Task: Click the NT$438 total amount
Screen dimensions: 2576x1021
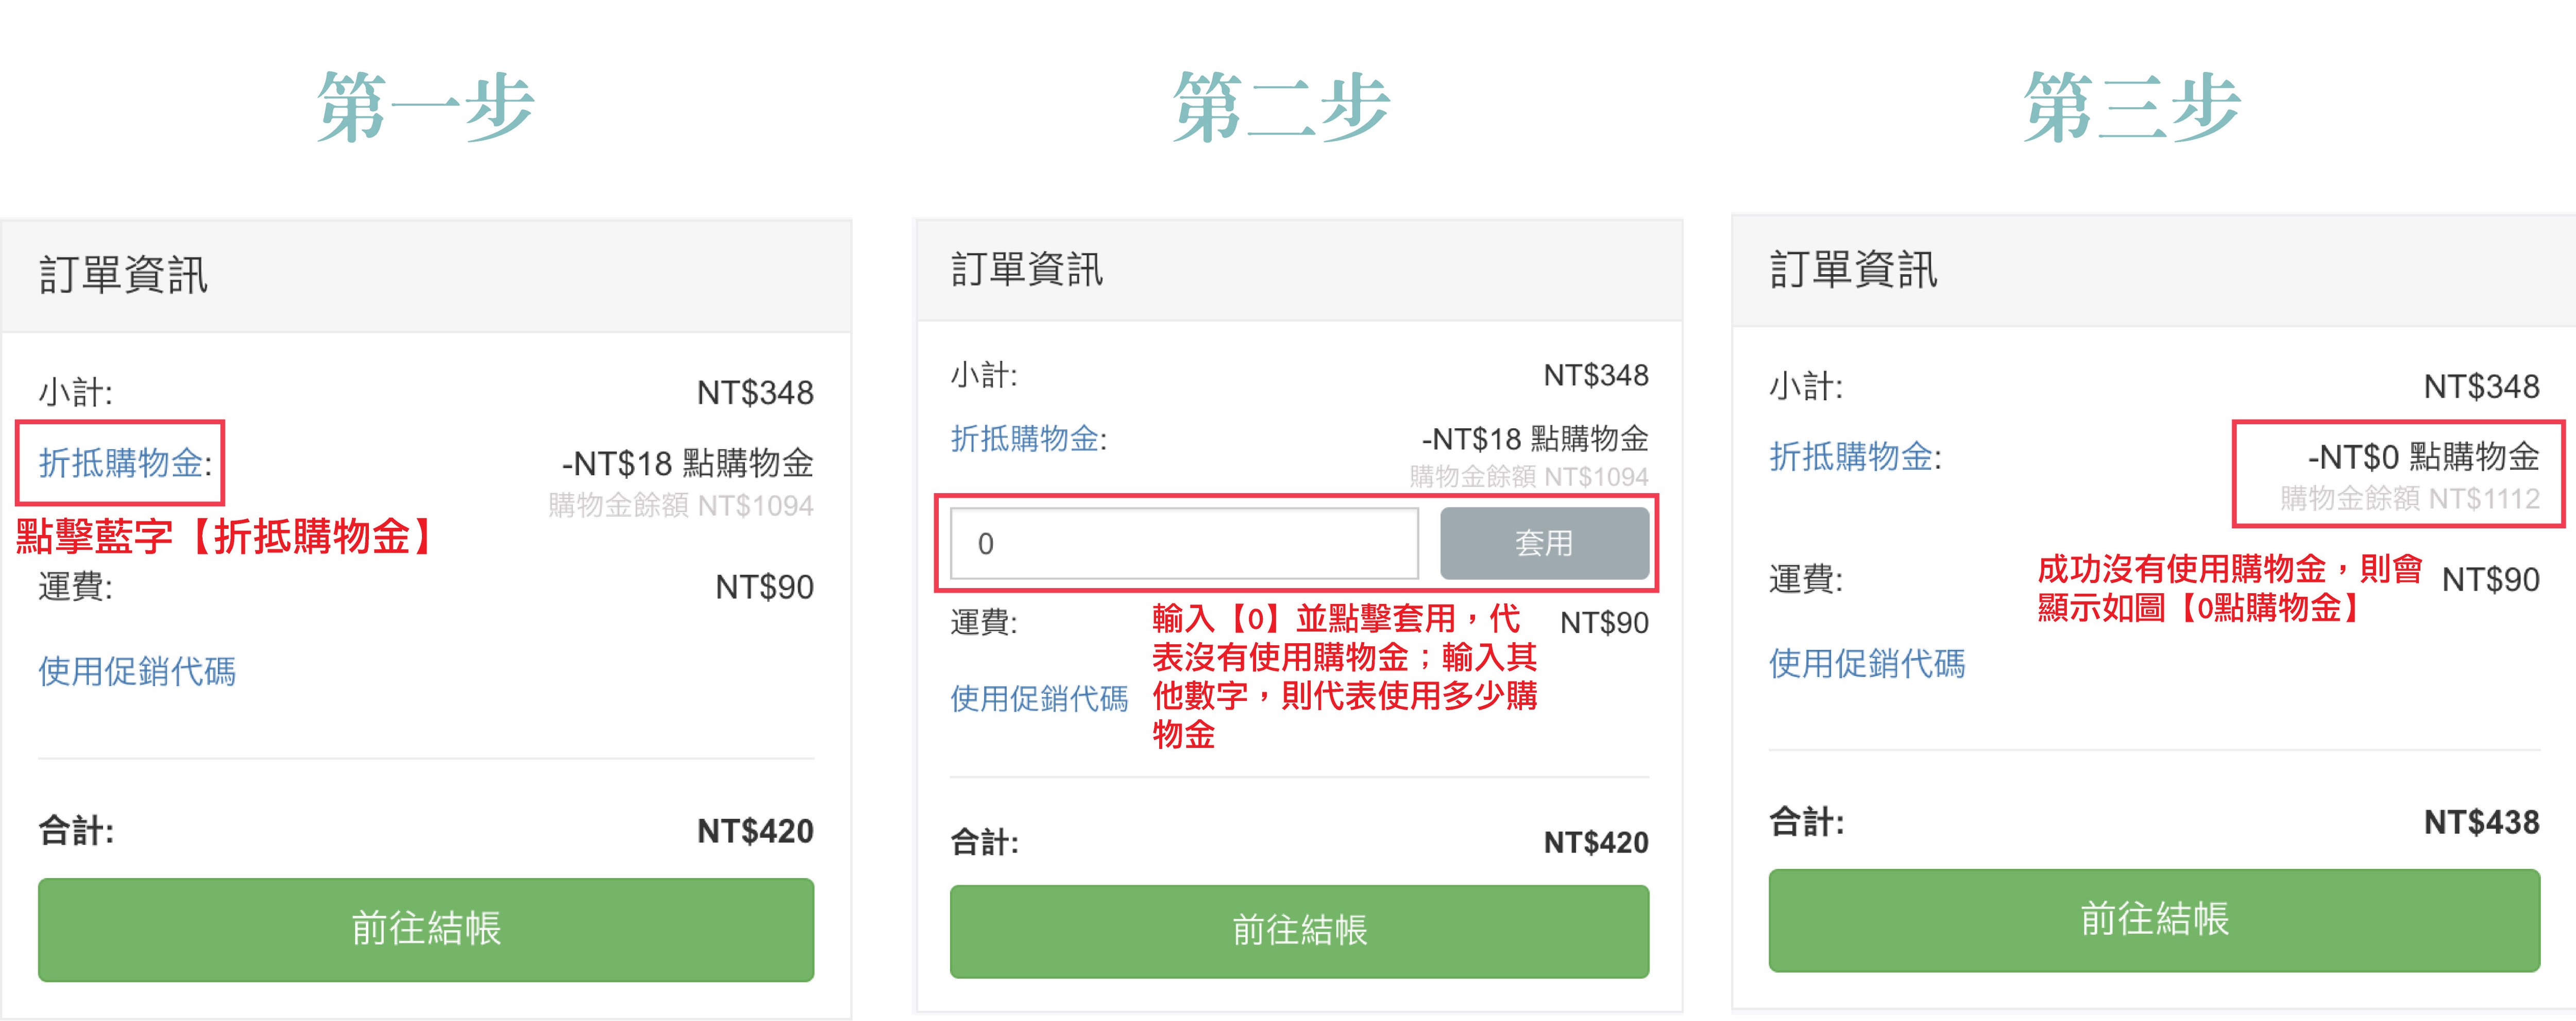Action: pos(2480,822)
